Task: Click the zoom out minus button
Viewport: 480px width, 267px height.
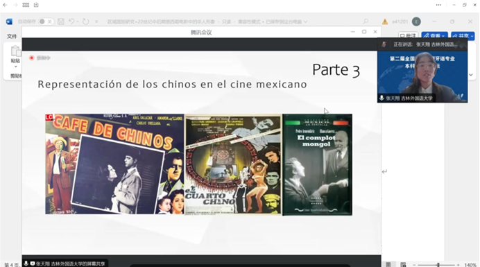Action: [414, 265]
